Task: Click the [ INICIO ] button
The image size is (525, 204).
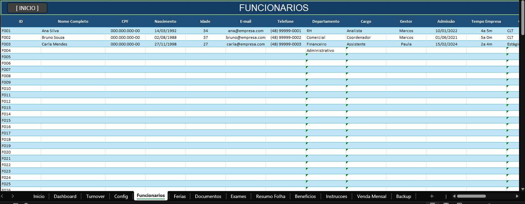Action: pos(27,8)
